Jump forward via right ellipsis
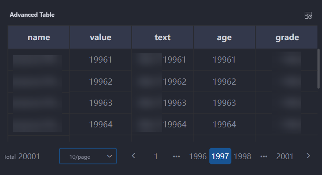Screen dimensions: 322x175 pyautogui.click(x=264, y=156)
